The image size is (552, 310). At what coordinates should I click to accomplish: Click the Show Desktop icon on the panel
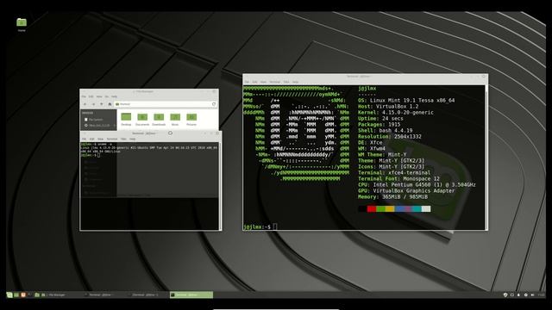point(16,294)
